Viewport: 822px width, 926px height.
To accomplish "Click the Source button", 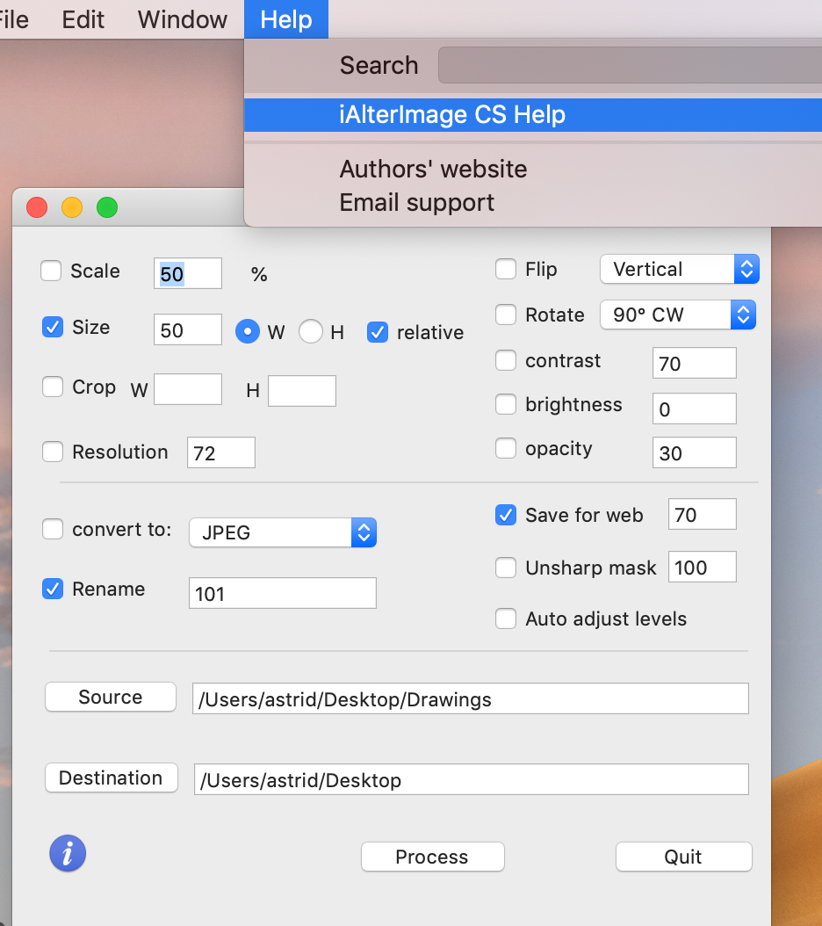I will 111,697.
